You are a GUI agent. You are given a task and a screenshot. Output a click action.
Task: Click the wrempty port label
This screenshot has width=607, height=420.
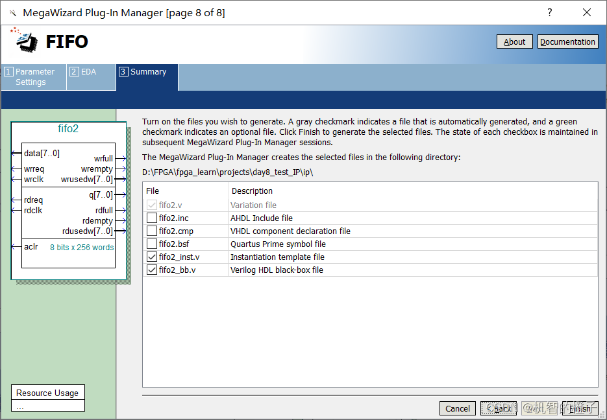97,169
